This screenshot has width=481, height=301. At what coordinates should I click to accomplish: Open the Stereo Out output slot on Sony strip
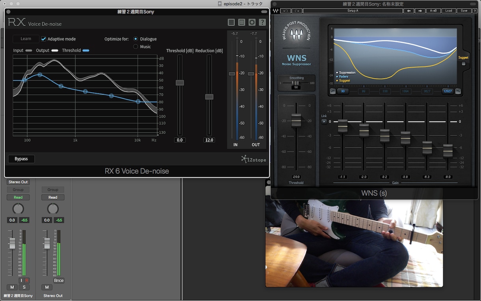18,182
